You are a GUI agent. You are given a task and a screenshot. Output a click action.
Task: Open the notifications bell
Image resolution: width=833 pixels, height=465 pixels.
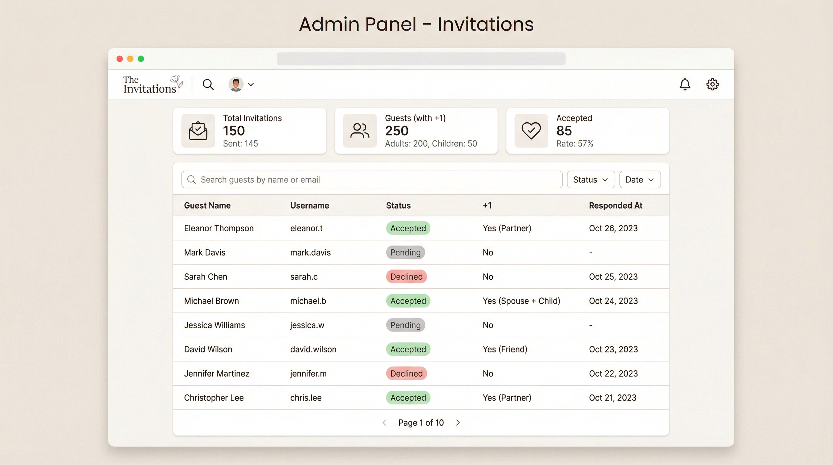pyautogui.click(x=685, y=84)
